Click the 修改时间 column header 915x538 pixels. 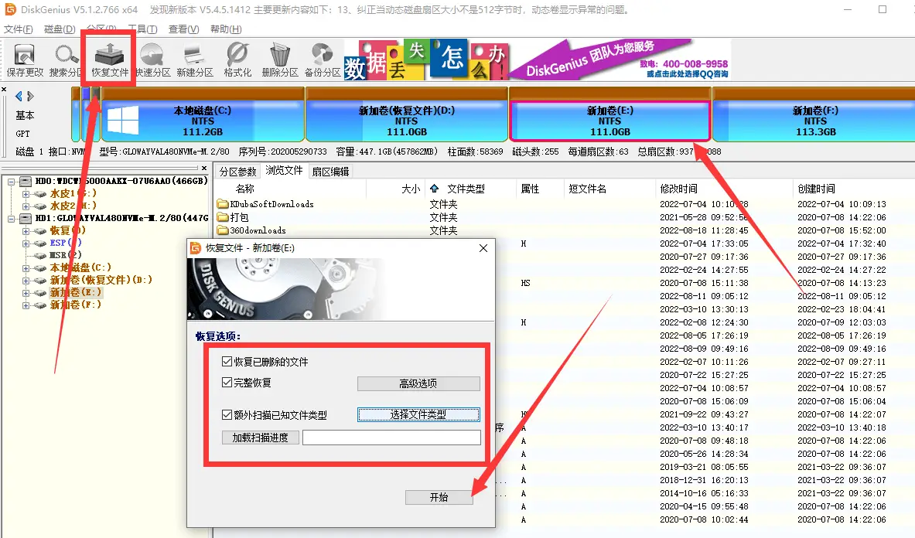(723, 189)
